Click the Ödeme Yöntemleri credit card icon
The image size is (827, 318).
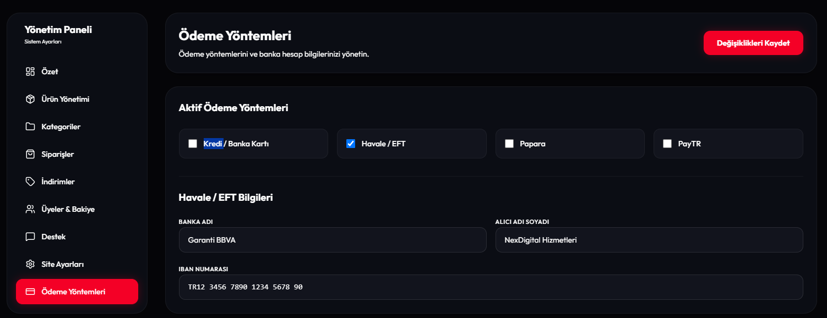30,292
